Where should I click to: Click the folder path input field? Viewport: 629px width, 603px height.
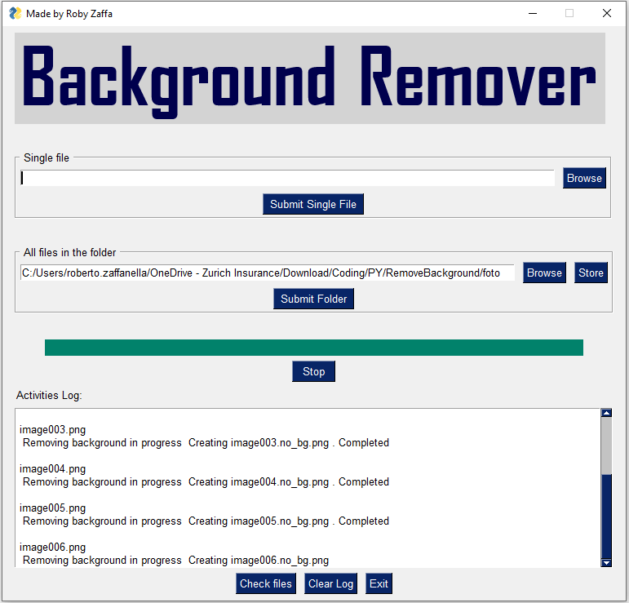tap(268, 273)
